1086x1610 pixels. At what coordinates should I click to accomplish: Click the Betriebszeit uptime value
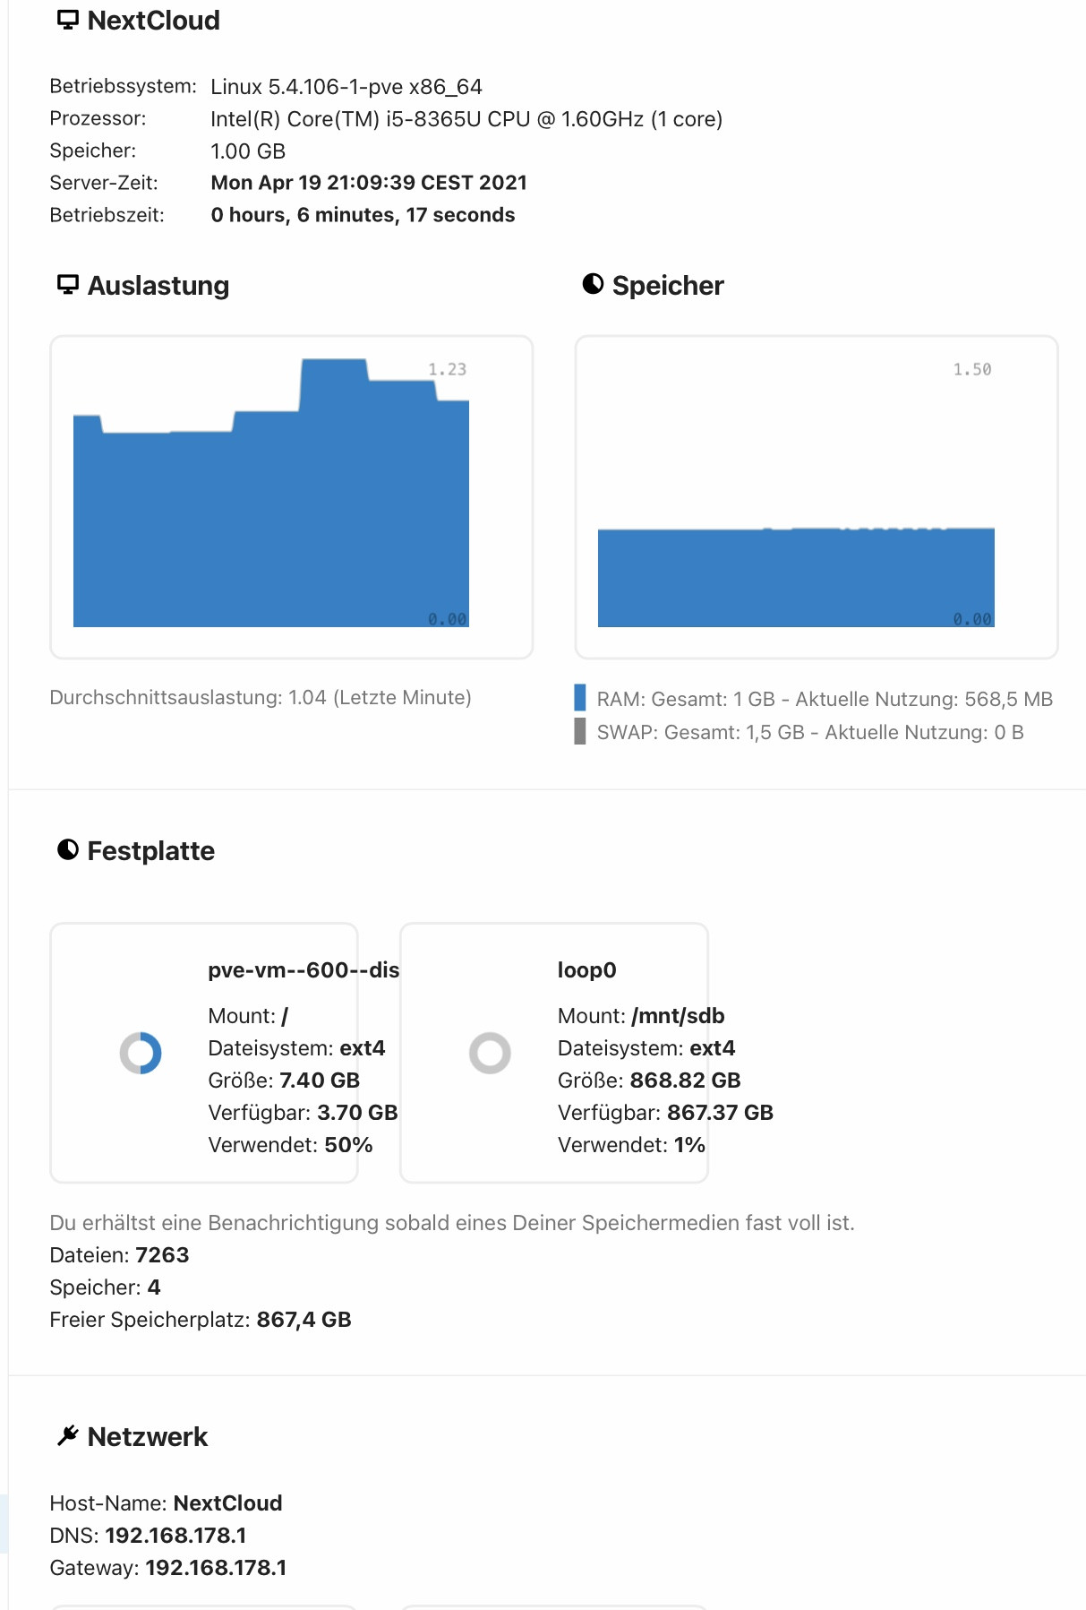pos(363,215)
